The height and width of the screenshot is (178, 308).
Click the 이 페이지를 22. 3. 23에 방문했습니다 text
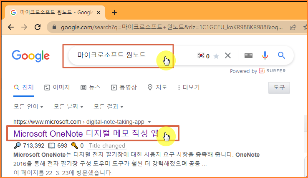[x=63, y=173]
